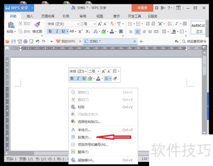This screenshot has height=166, width=213.
Task: Click the Cut scissors icon in ribbon
Action: [20, 23]
